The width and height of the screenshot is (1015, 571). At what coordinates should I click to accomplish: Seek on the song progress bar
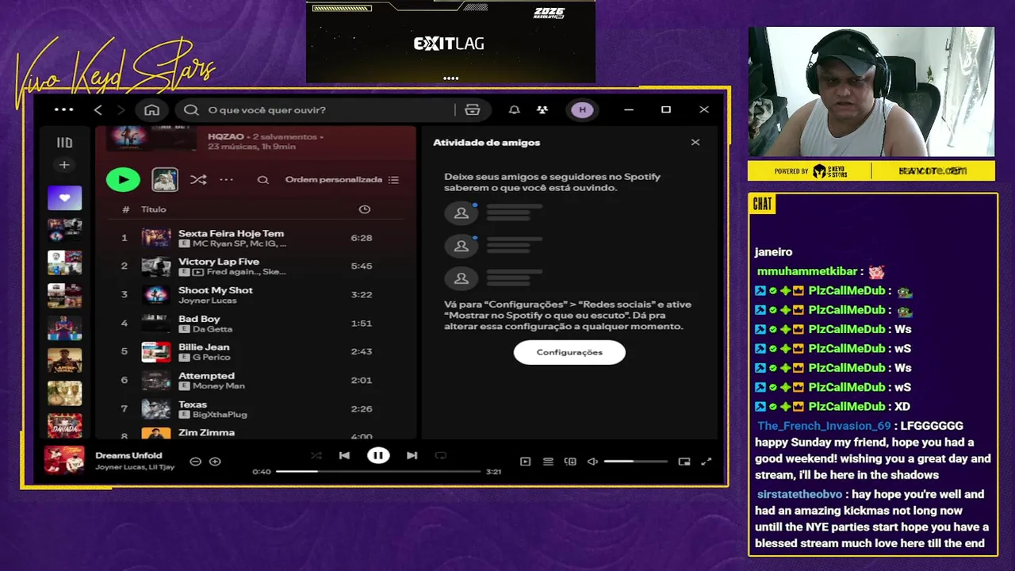click(x=378, y=472)
